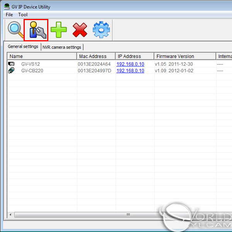The height and width of the screenshot is (232, 232).
Task: Open the Tool menu
Action: tap(23, 15)
